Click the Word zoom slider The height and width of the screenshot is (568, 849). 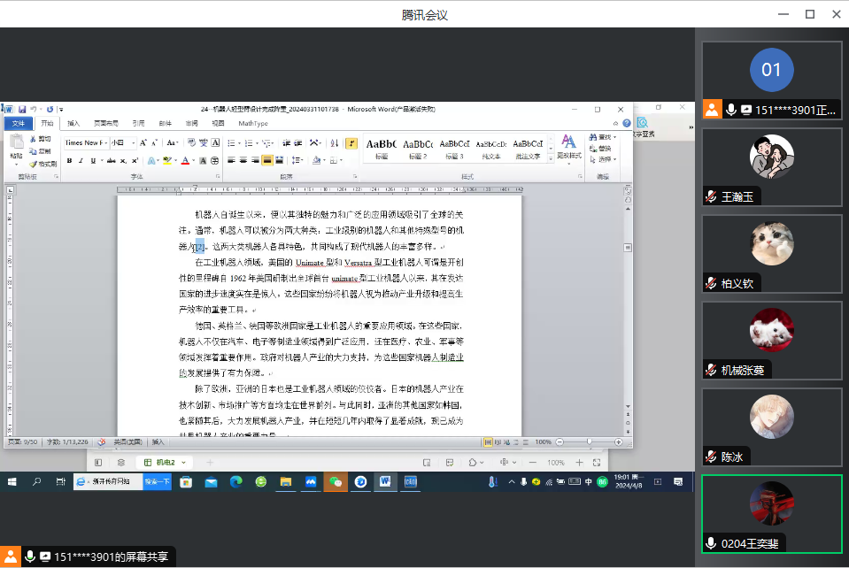point(589,441)
